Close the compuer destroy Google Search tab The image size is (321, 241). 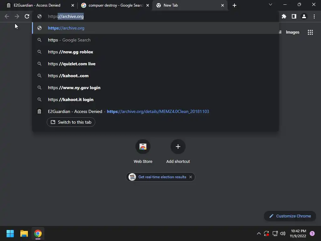click(148, 5)
